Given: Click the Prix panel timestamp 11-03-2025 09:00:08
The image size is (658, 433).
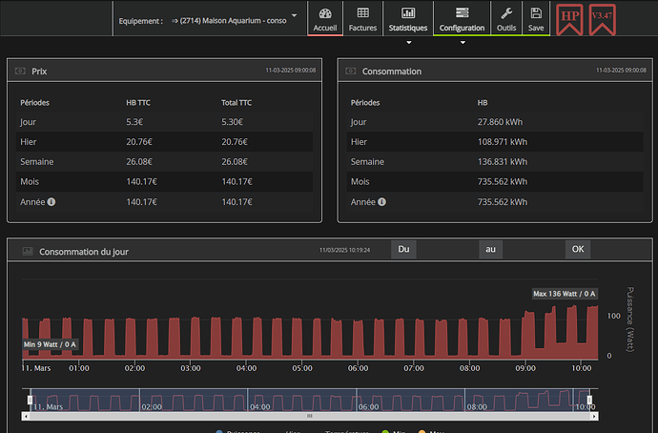Looking at the screenshot, I should pyautogui.click(x=291, y=71).
